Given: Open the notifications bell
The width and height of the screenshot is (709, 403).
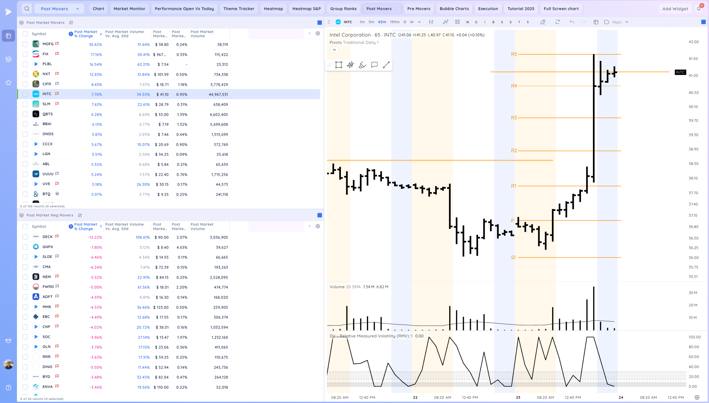Looking at the screenshot, I should tap(699, 9).
